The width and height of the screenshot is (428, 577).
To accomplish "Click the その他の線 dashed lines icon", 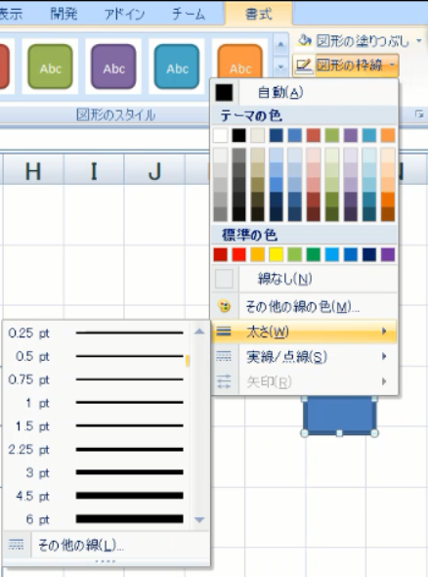I will tap(16, 545).
